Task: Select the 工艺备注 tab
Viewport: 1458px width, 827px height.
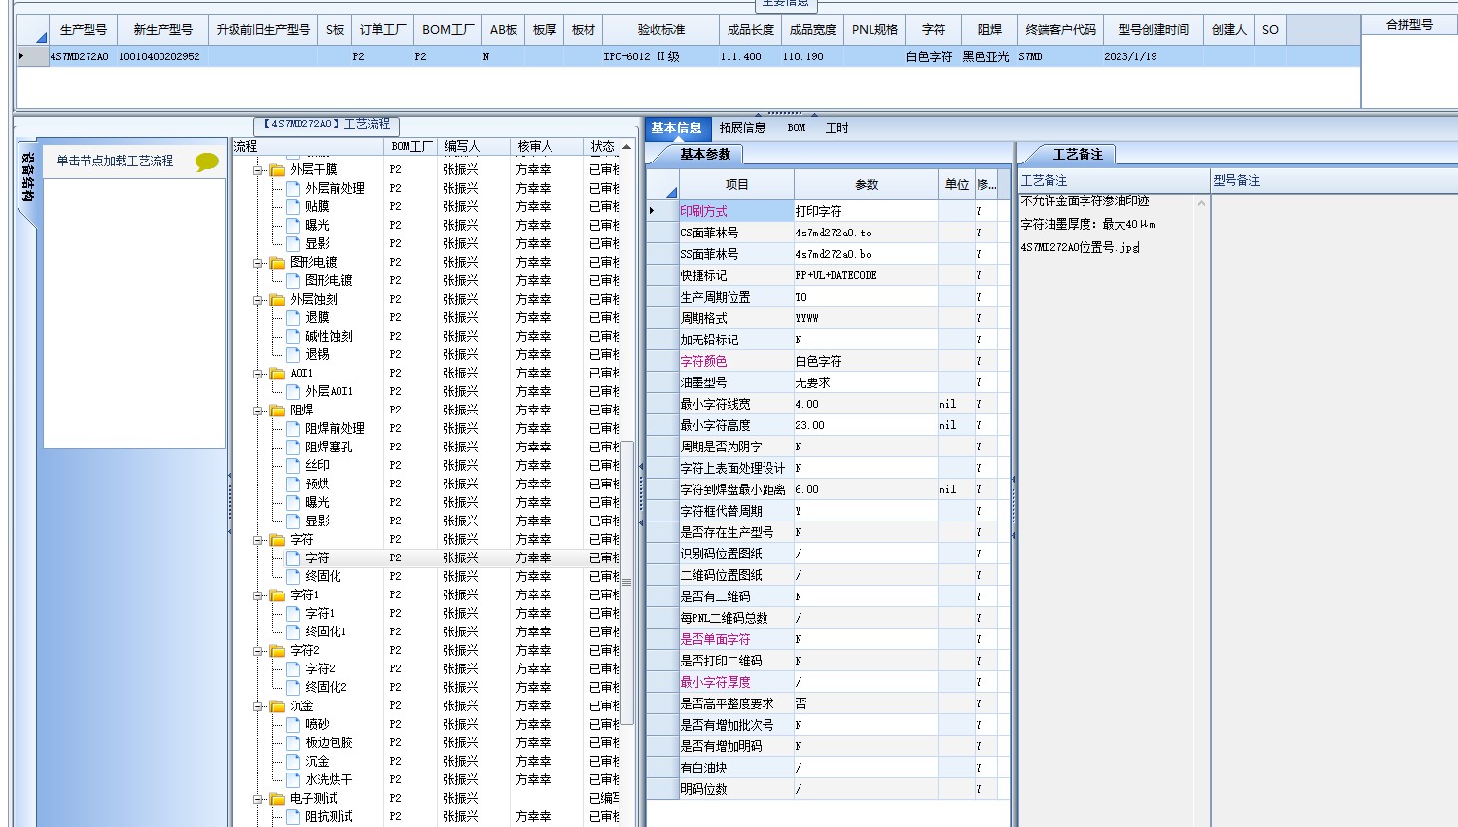Action: 1078,154
